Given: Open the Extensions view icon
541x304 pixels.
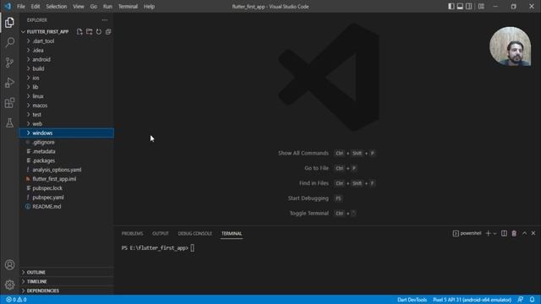Looking at the screenshot, I should [9, 102].
